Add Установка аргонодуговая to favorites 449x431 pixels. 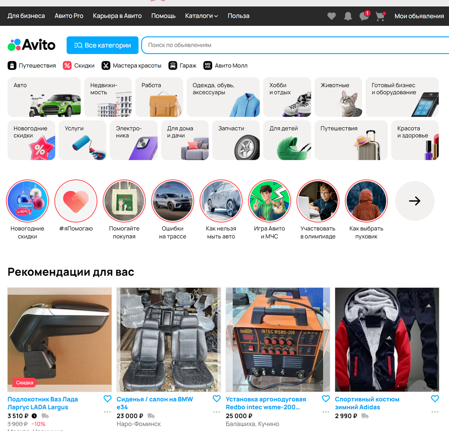[x=326, y=399]
